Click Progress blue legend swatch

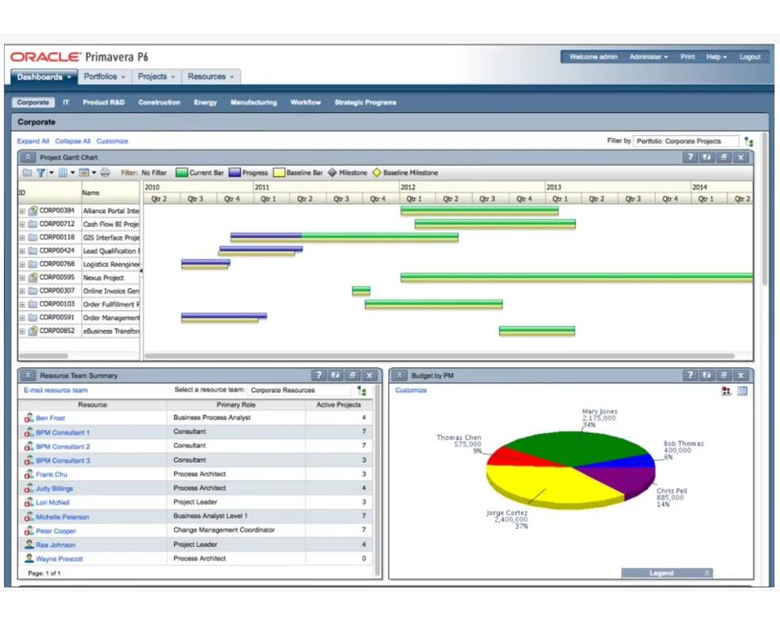click(x=234, y=173)
